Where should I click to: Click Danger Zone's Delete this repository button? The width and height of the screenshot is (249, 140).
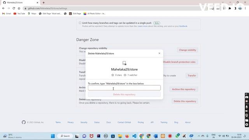[x=185, y=101]
